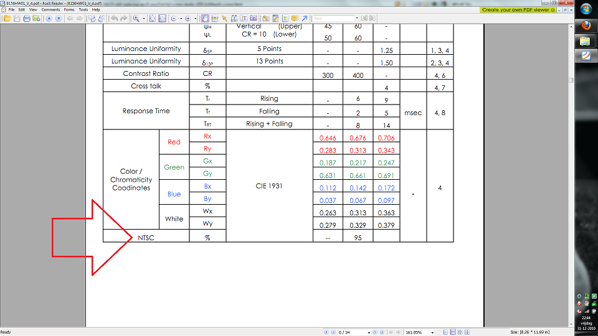Viewport: 598px width, 336px height.
Task: Click the taskbar clock showing 22:44
Action: (x=586, y=318)
